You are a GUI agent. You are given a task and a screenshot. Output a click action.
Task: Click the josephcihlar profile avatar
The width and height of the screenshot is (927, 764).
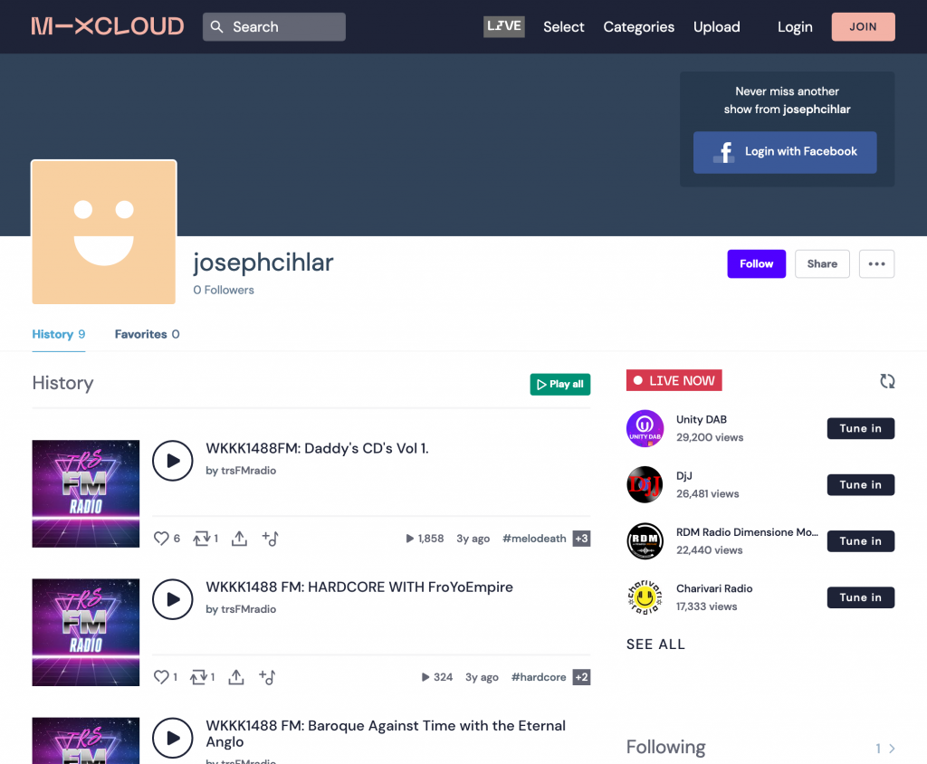click(x=104, y=232)
